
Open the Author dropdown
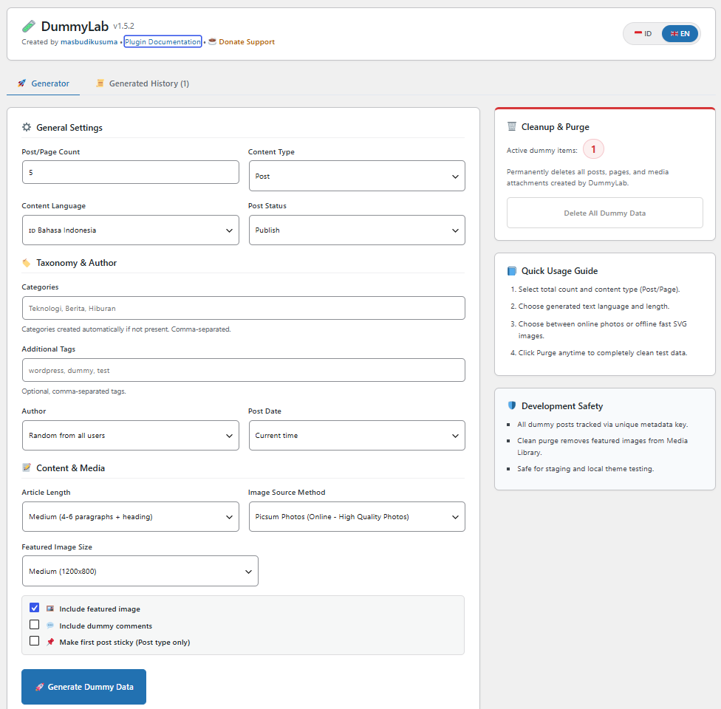point(131,436)
